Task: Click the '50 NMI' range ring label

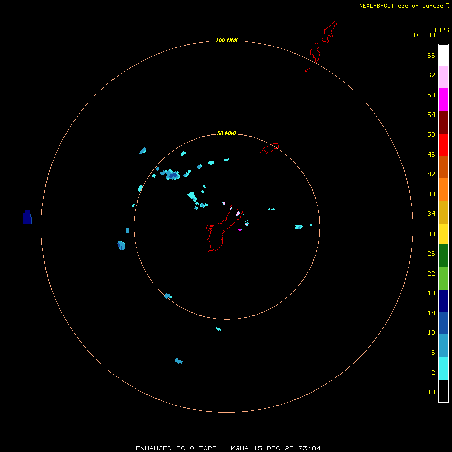Action: [x=227, y=133]
